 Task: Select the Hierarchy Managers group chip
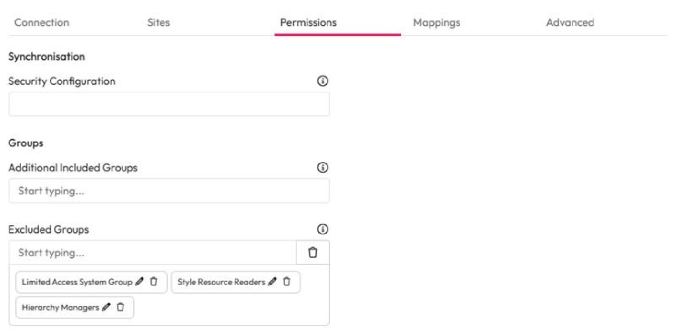pyautogui.click(x=60, y=307)
